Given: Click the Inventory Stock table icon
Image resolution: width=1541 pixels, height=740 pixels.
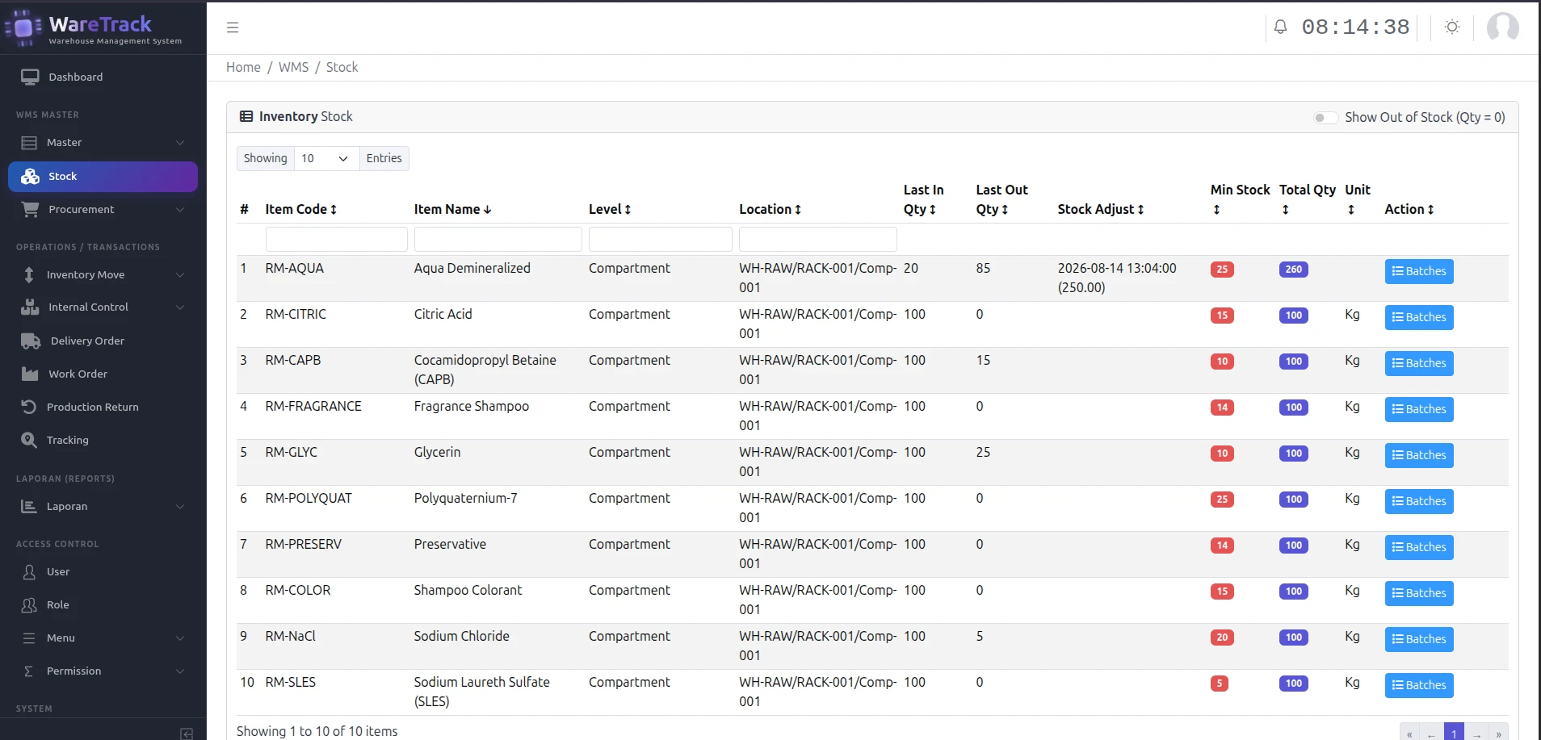Looking at the screenshot, I should 246,116.
